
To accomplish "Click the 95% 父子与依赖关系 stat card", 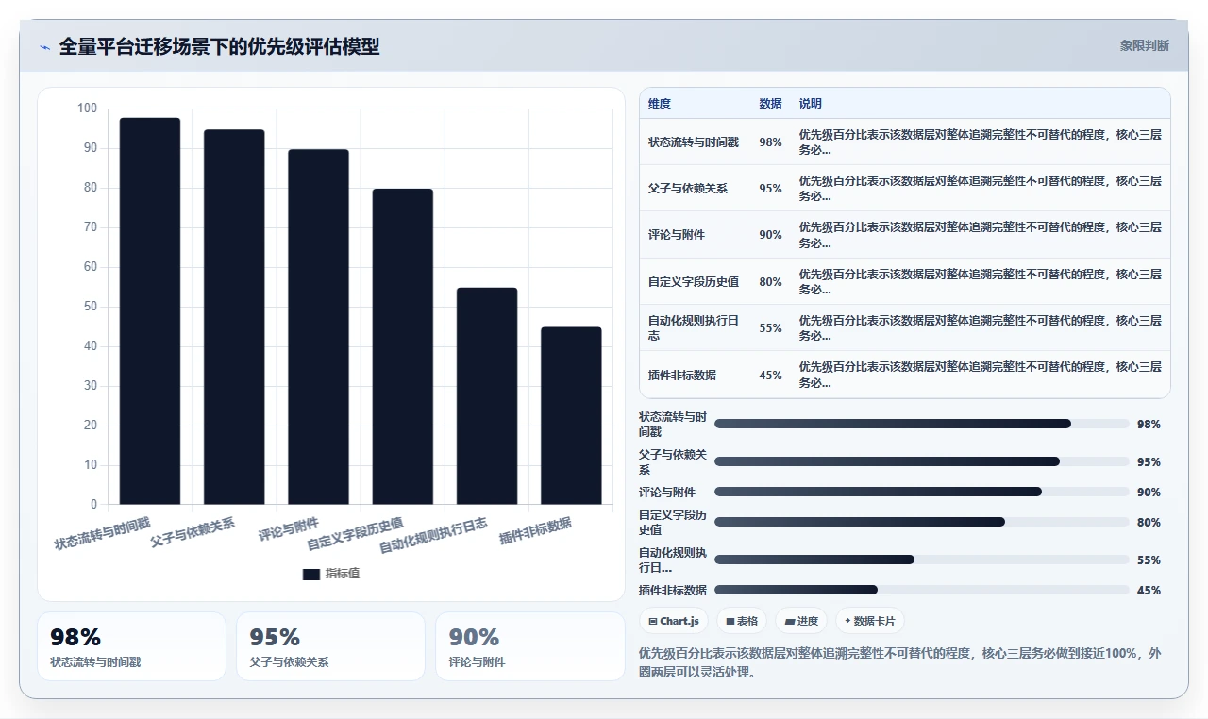I will (x=330, y=646).
